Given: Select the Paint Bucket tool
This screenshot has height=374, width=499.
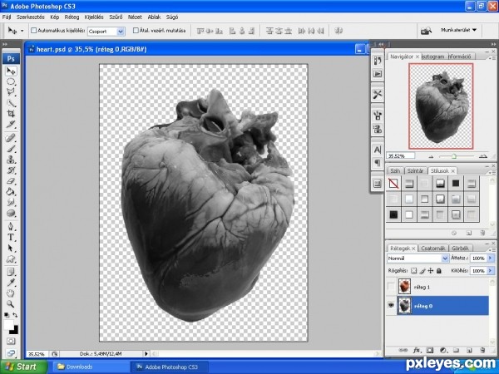Looking at the screenshot, I should coord(11,191).
